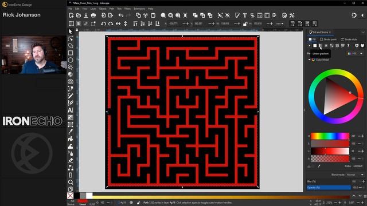Toggle layer lock in status bar

[138, 203]
